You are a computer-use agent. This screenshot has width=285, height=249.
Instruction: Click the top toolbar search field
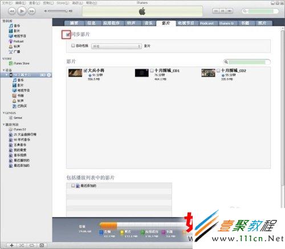coord(260,11)
